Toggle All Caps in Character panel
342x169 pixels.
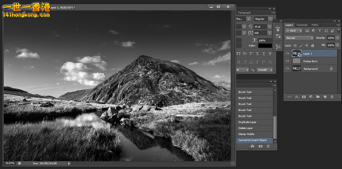coord(239,54)
